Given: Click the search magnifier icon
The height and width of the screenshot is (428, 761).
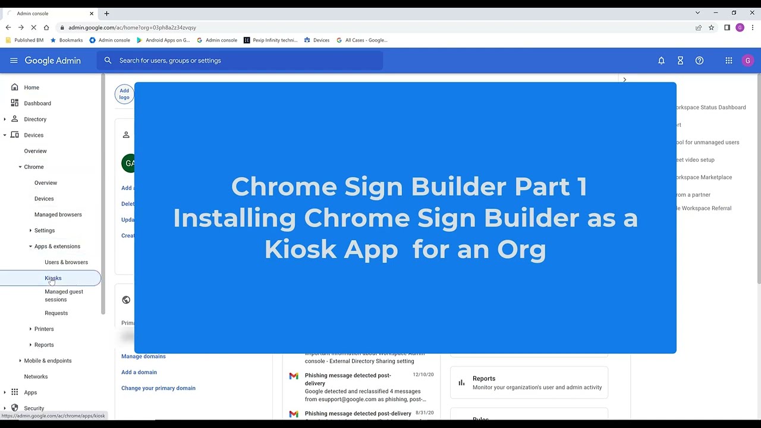Looking at the screenshot, I should pos(108,60).
